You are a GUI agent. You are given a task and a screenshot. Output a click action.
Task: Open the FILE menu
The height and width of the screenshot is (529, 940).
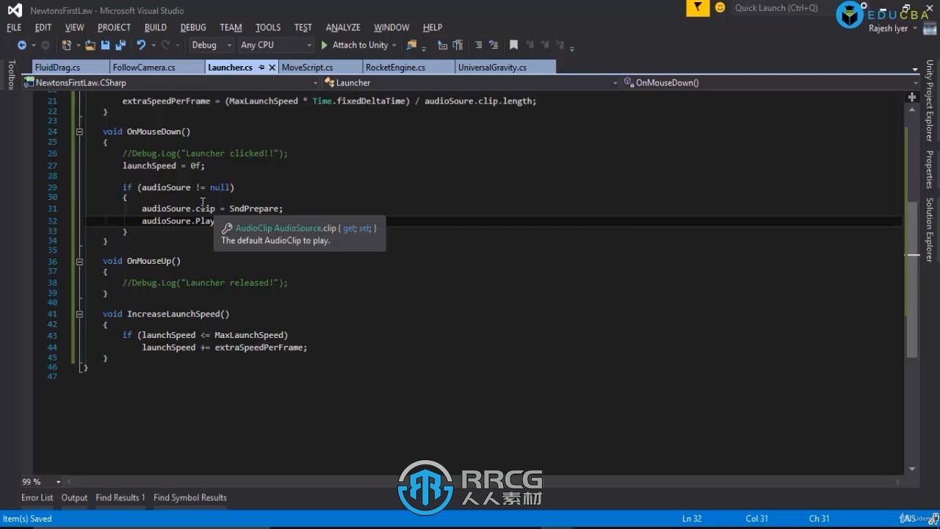pyautogui.click(x=14, y=27)
